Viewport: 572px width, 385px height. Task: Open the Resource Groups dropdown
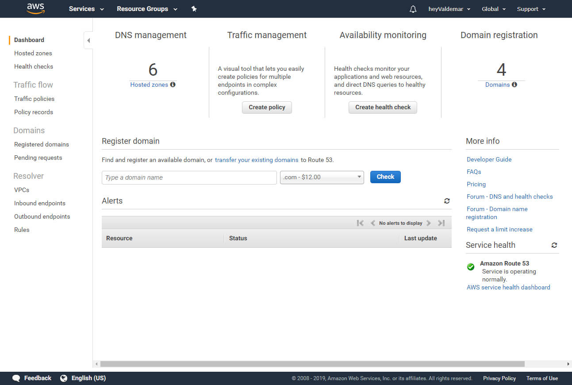(147, 9)
